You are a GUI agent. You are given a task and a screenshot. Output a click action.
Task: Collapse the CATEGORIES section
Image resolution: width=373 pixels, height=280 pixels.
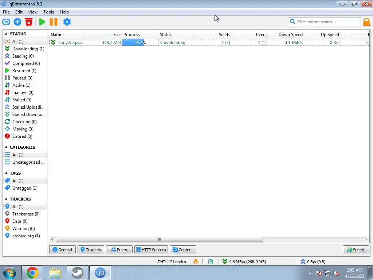(x=6, y=147)
